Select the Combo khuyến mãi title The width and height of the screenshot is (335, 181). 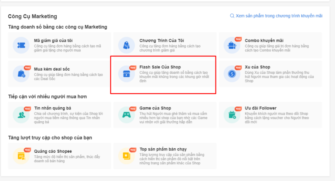pos(264,41)
